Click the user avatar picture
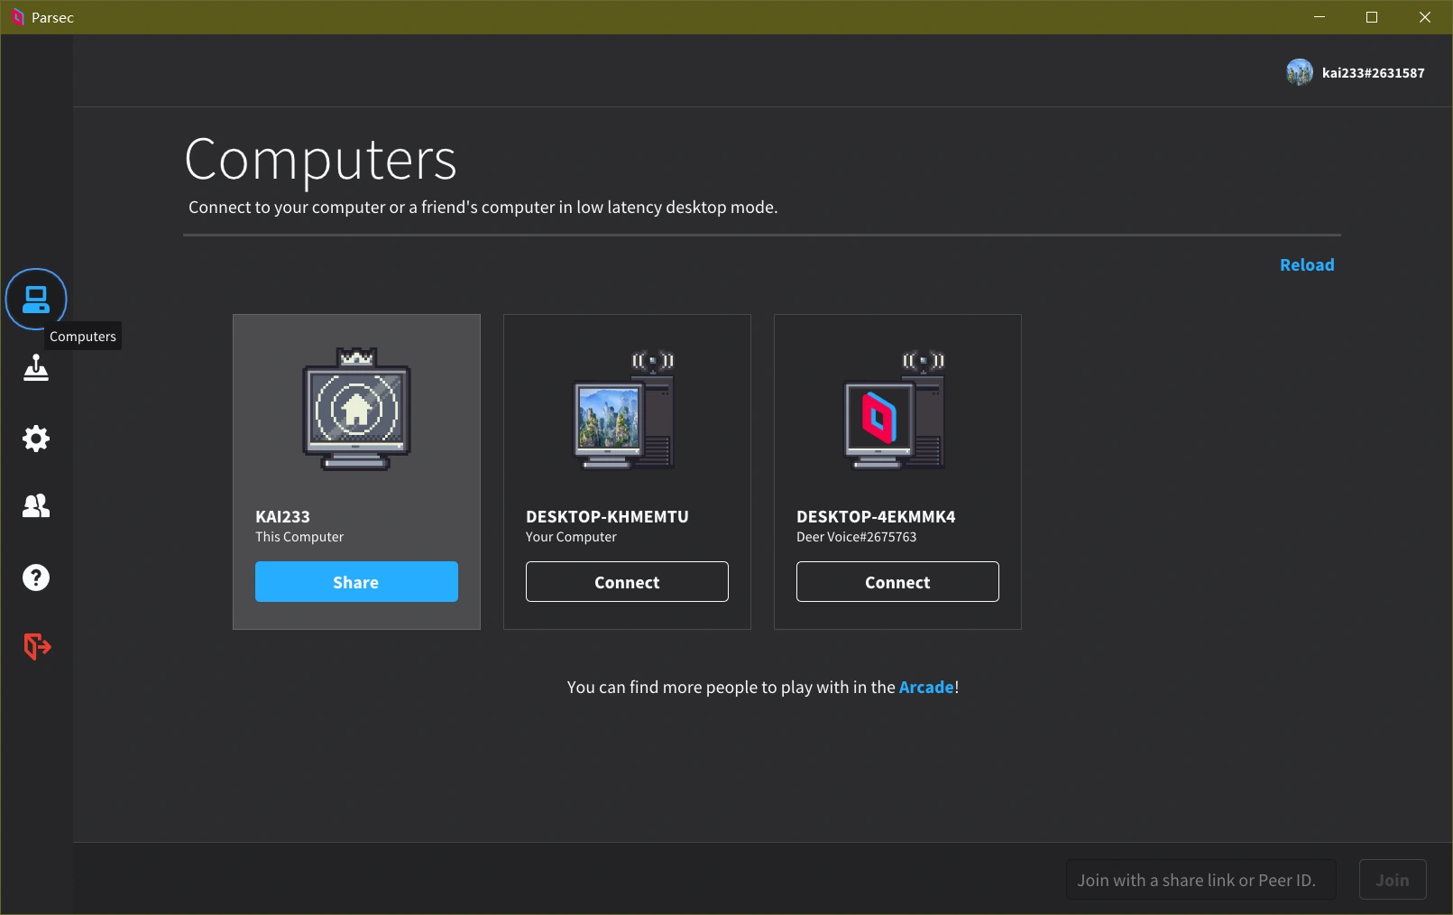 coord(1299,72)
